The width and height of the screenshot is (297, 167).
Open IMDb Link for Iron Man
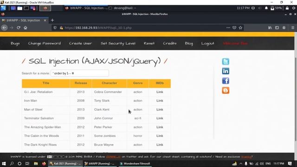click(x=160, y=101)
